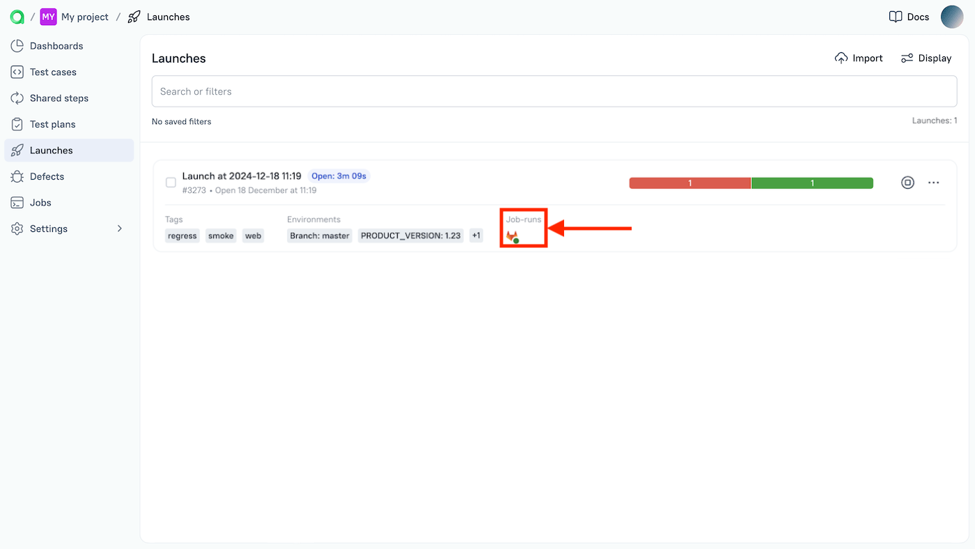
Task: Click the stop launch icon
Action: coord(907,183)
